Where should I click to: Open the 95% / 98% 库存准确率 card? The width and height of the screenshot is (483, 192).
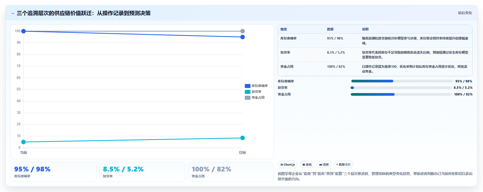(x=53, y=172)
